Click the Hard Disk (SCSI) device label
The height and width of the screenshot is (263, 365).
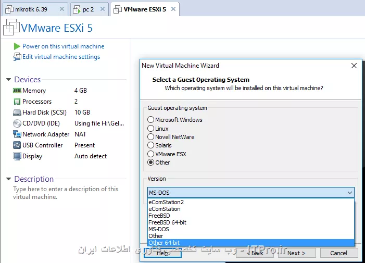[44, 112]
